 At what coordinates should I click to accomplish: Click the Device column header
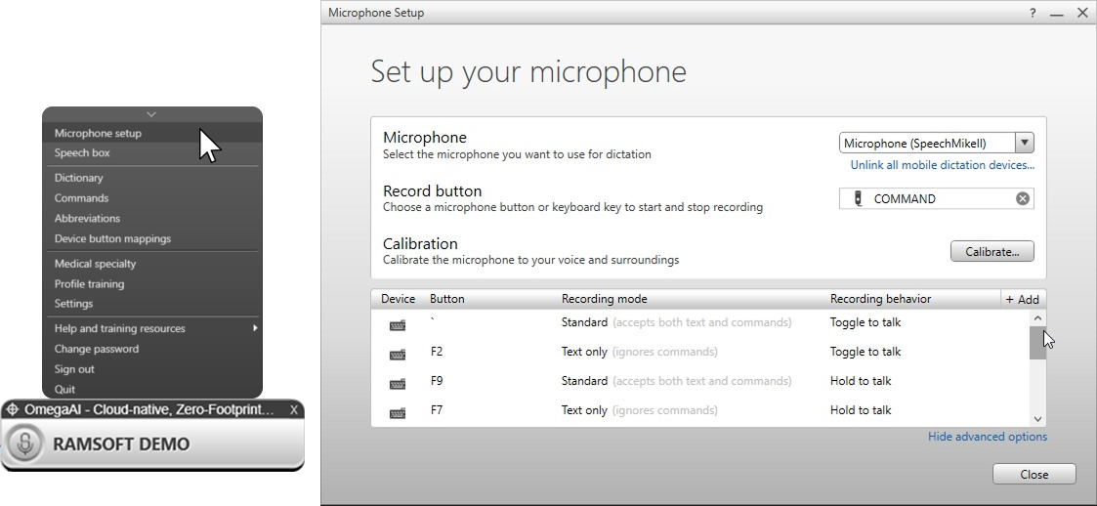(399, 299)
